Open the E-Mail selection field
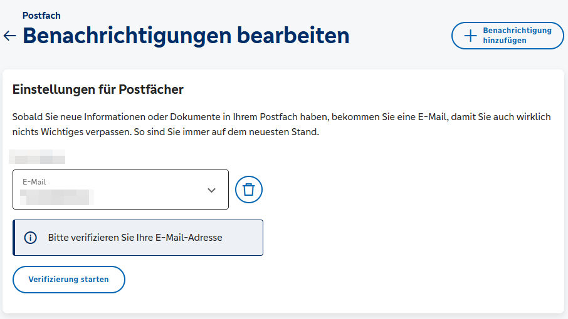Viewport: 568px width, 319px height. pos(120,190)
